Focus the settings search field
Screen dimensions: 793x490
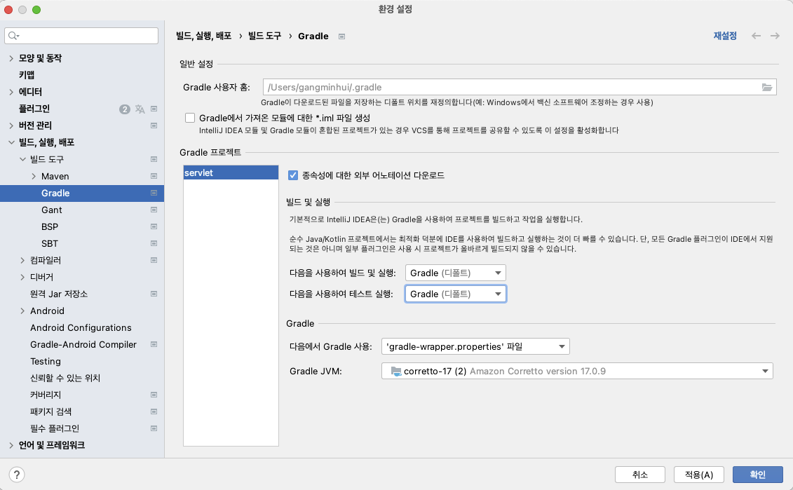pos(81,35)
